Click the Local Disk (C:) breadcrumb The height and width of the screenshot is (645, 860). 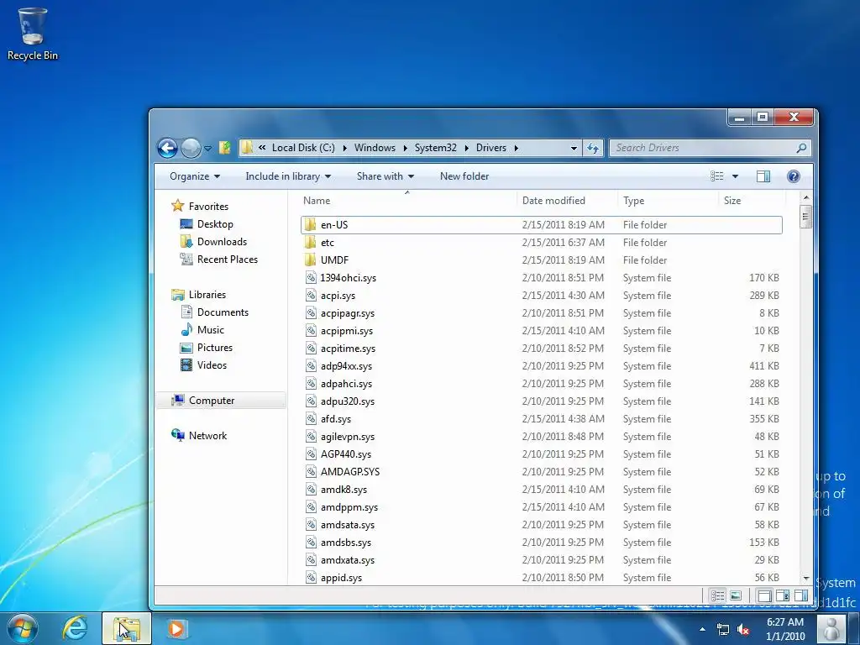coord(303,148)
